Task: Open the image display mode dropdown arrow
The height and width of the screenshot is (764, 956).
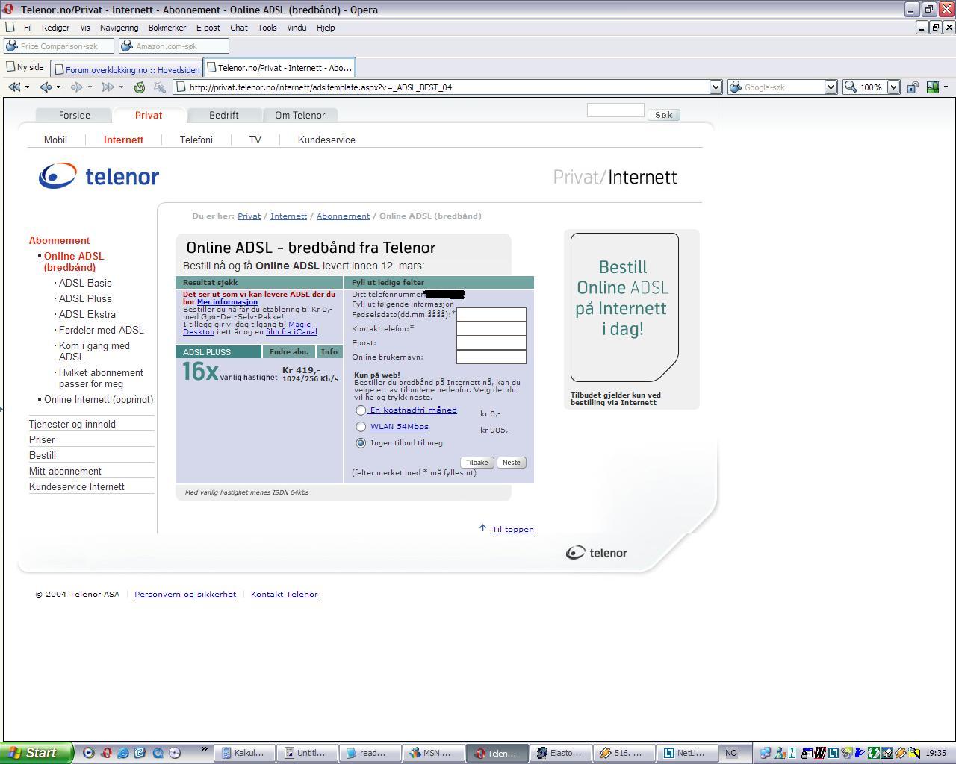Action: point(946,87)
